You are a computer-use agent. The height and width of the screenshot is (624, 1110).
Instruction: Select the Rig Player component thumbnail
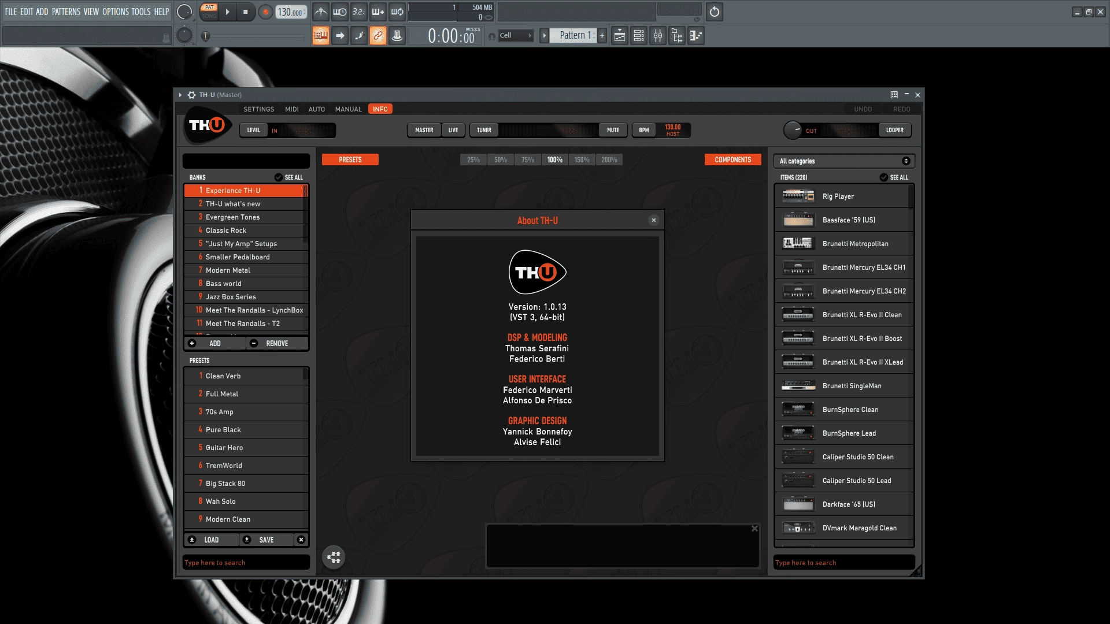coord(798,196)
